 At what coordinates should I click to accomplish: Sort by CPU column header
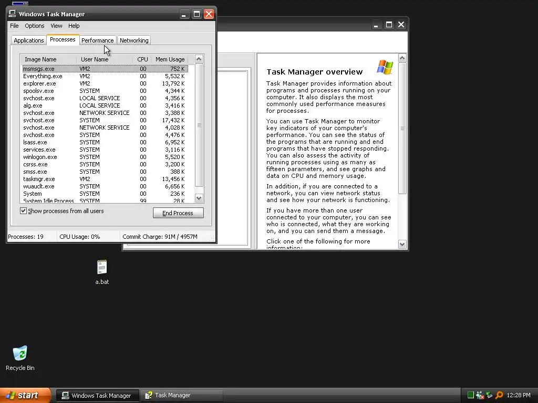coord(142,59)
